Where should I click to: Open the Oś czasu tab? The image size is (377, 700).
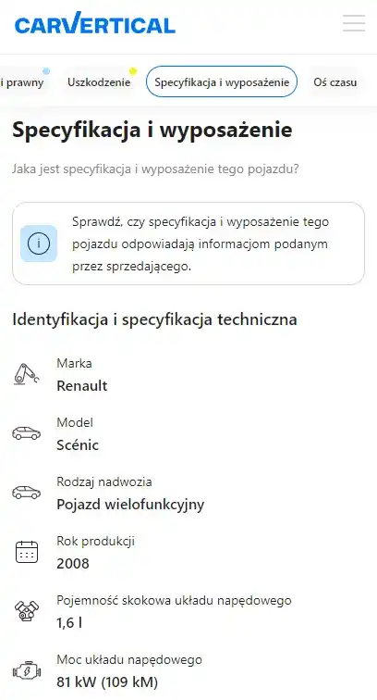click(335, 82)
